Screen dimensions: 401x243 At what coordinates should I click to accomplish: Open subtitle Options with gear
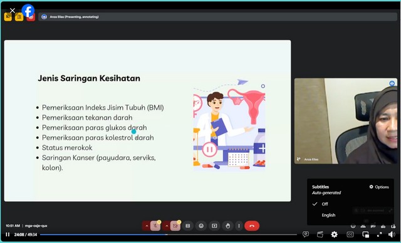pyautogui.click(x=379, y=187)
